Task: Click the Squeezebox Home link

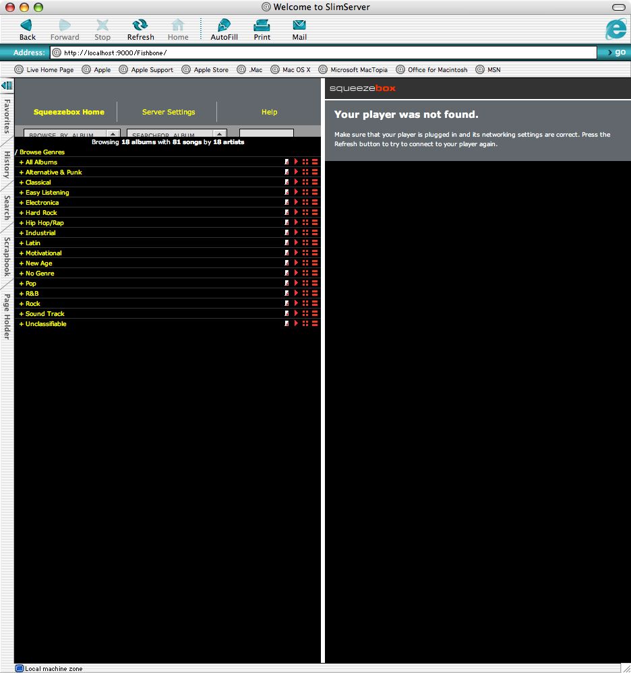Action: 69,113
